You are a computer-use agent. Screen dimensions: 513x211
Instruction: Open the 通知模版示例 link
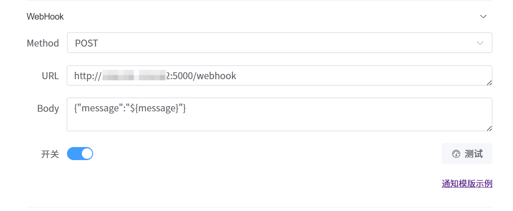pyautogui.click(x=467, y=184)
